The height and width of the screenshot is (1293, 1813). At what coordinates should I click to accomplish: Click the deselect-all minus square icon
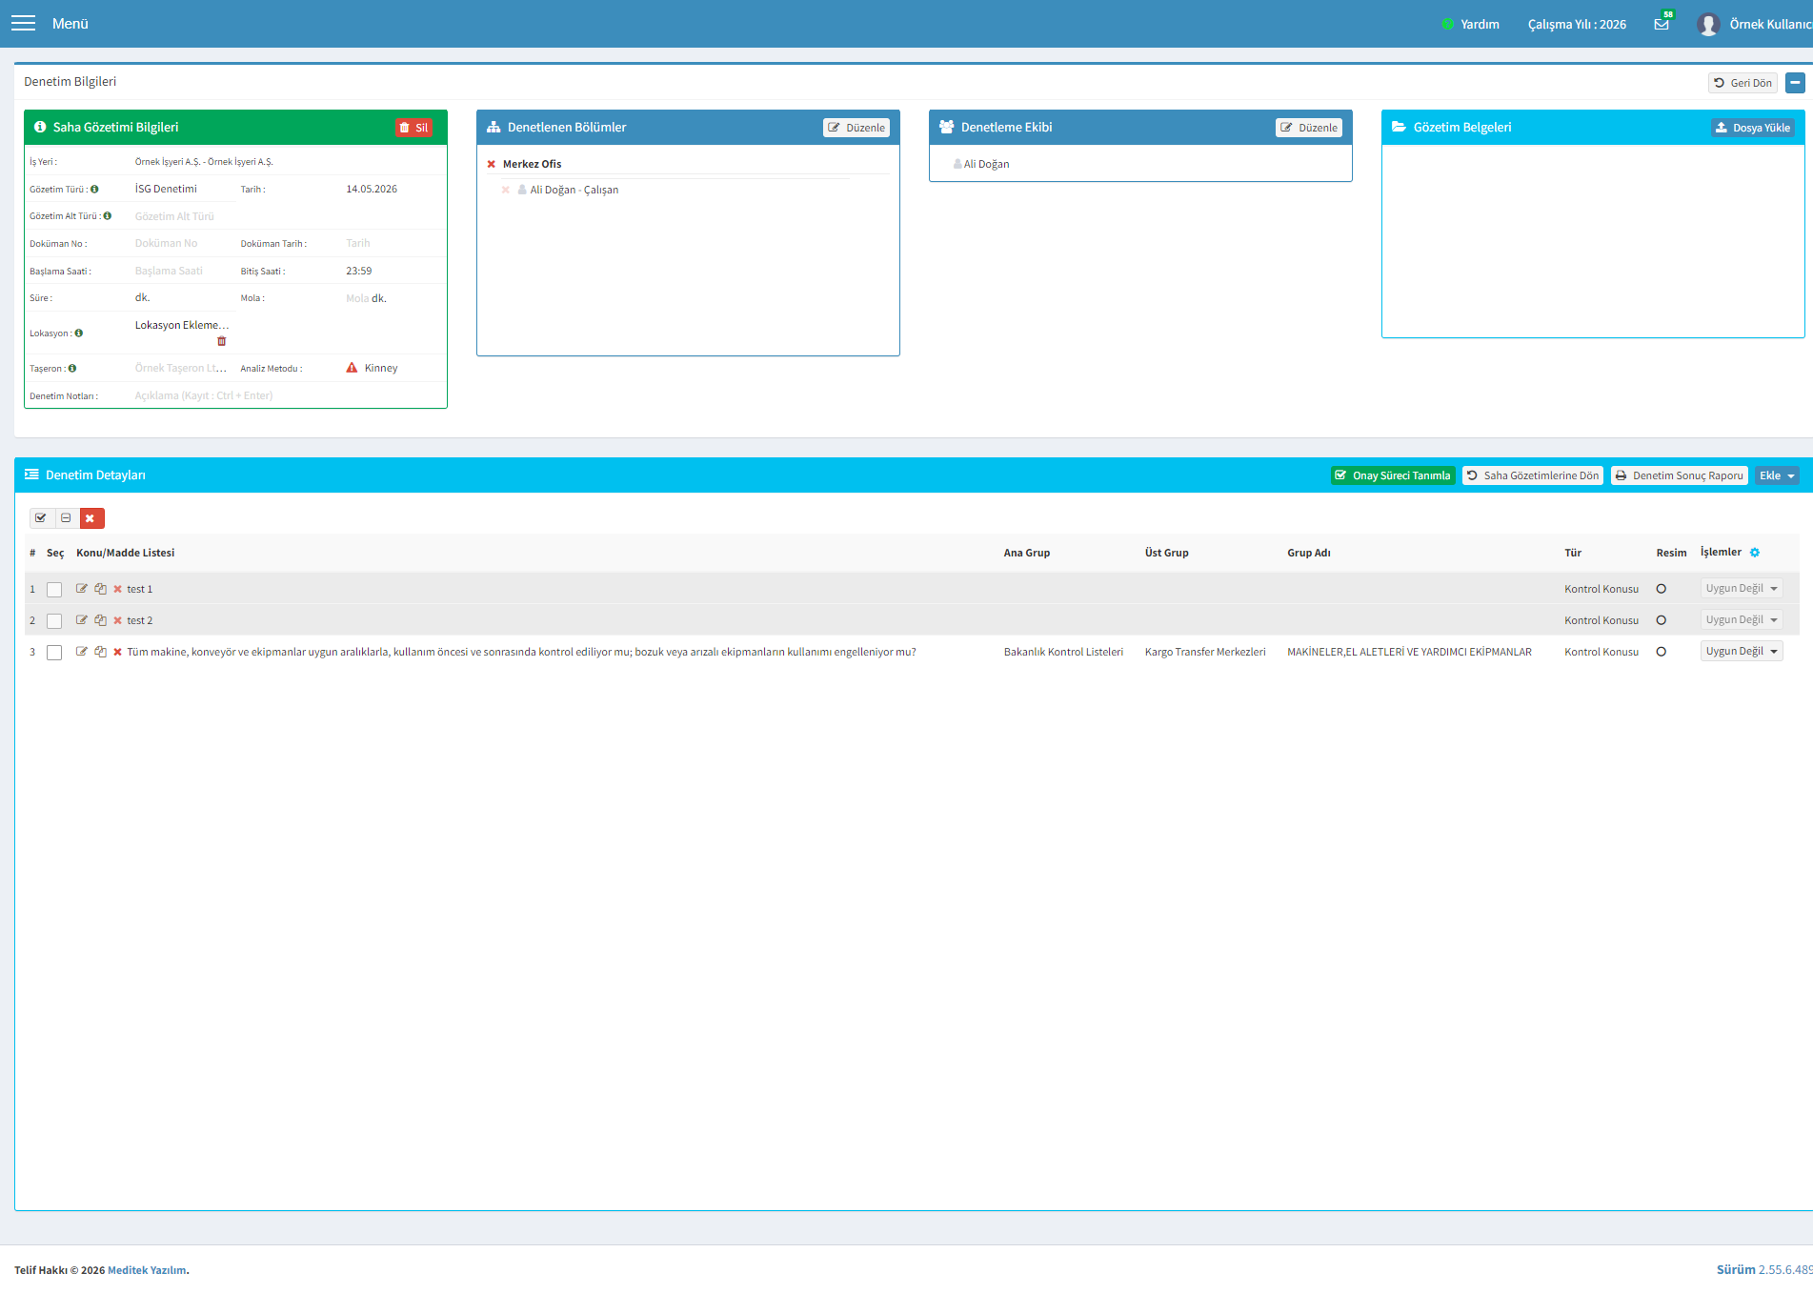click(66, 518)
